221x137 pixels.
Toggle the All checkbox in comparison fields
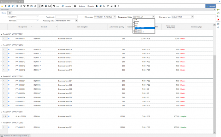[134, 20]
